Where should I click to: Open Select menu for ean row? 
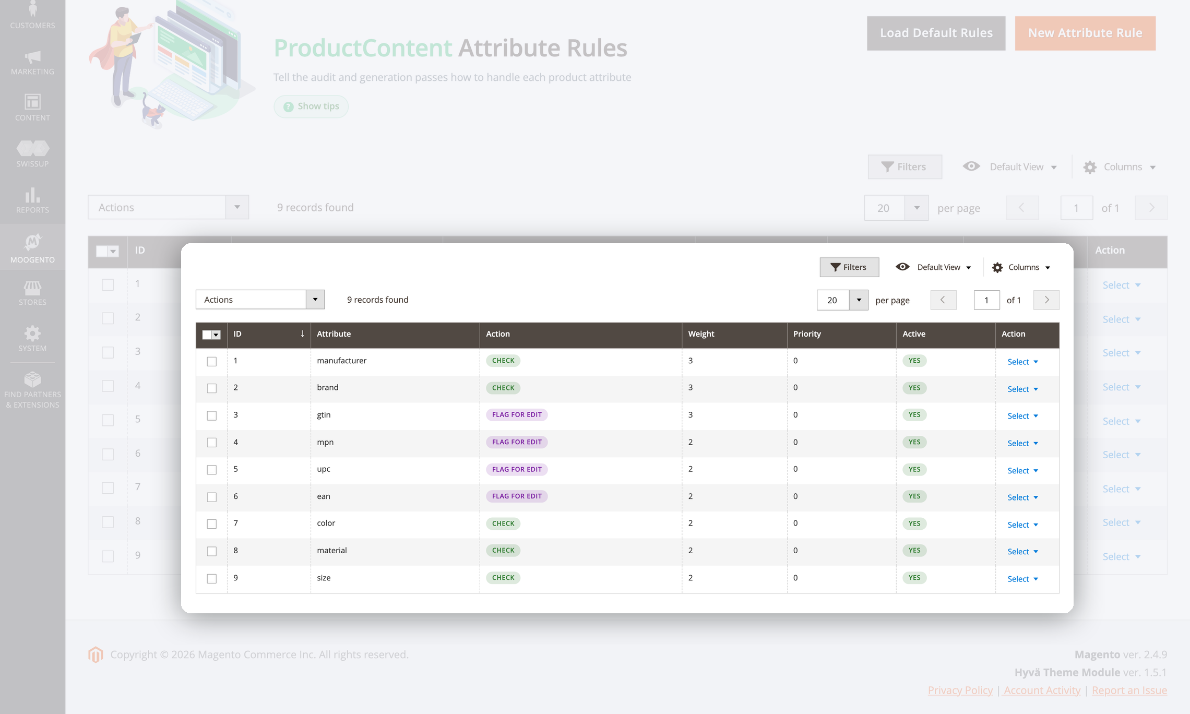1022,497
